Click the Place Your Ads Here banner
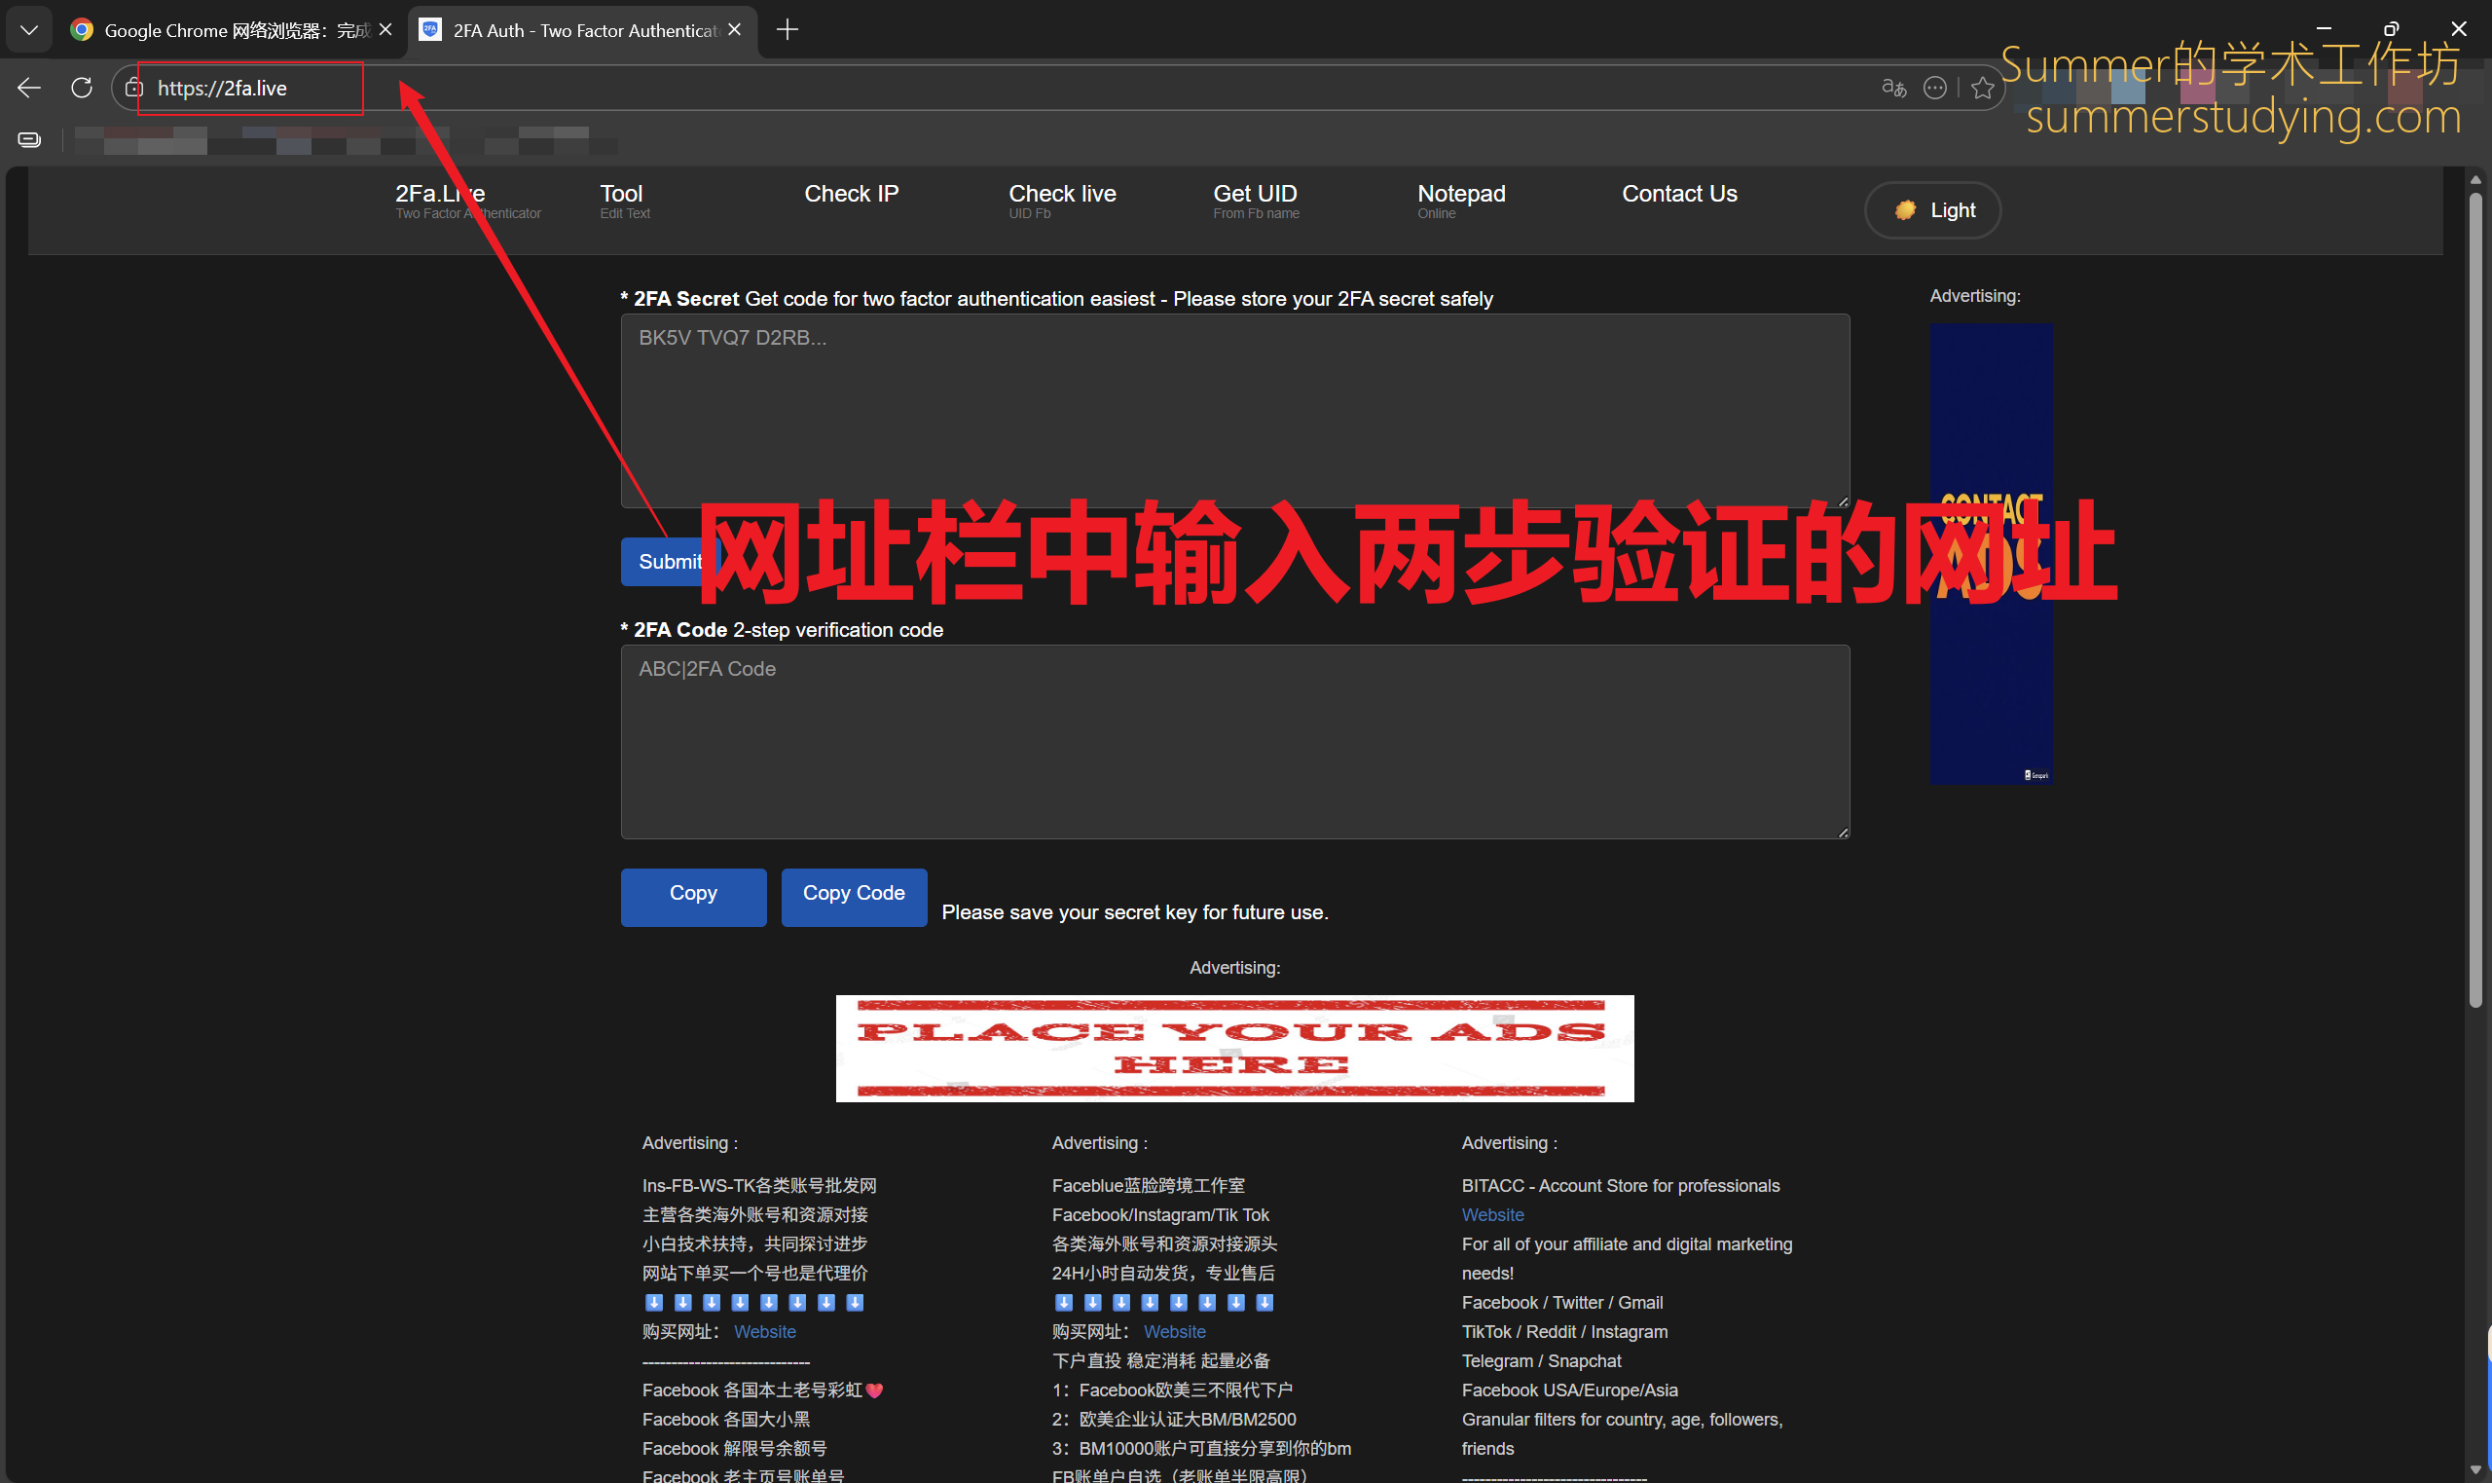 1234,1049
